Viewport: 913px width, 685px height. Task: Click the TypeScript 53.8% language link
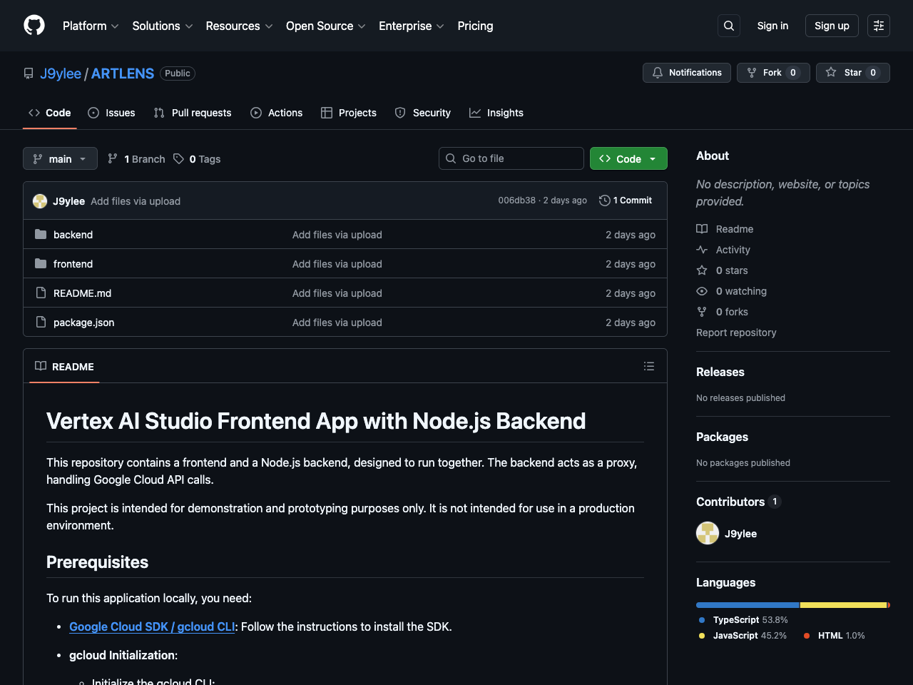click(x=743, y=620)
